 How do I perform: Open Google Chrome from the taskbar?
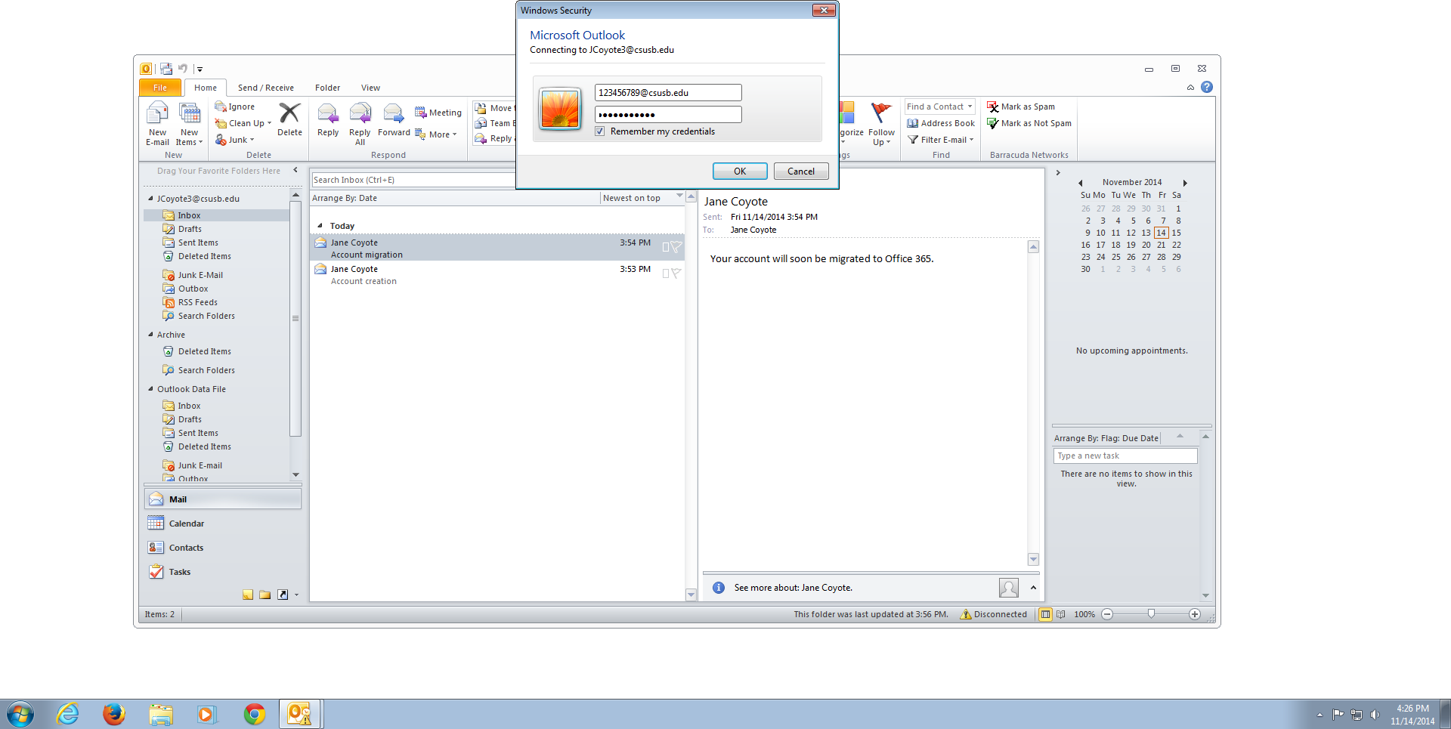pos(255,714)
